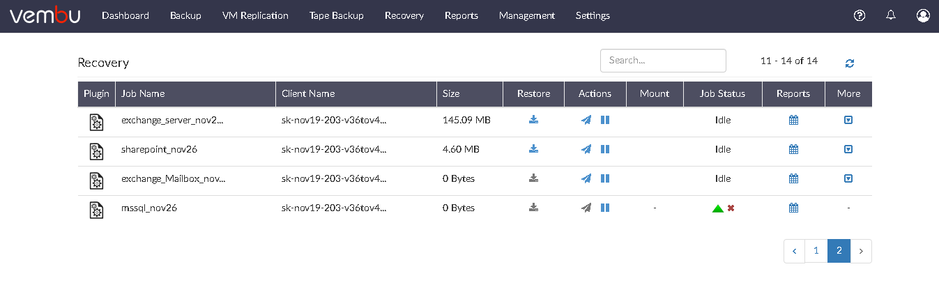
Task: Open reports calendar for exchange_server_nov2
Action: point(793,120)
